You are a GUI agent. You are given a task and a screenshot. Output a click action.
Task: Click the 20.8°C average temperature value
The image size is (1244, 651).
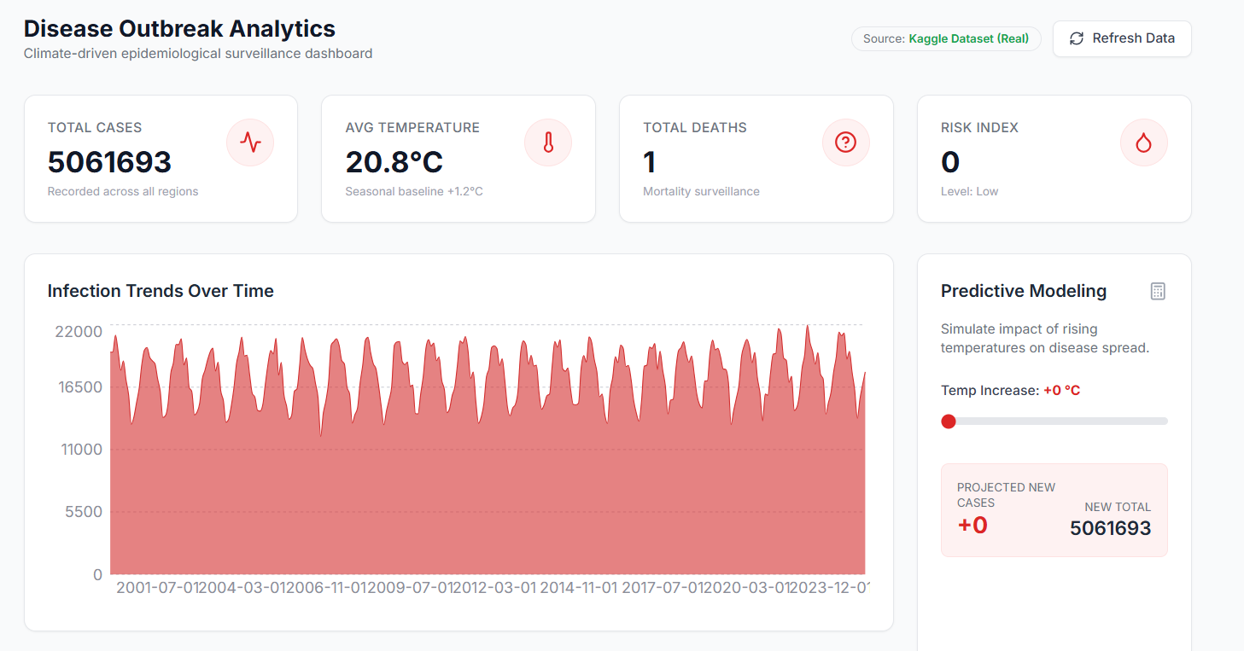tap(394, 162)
